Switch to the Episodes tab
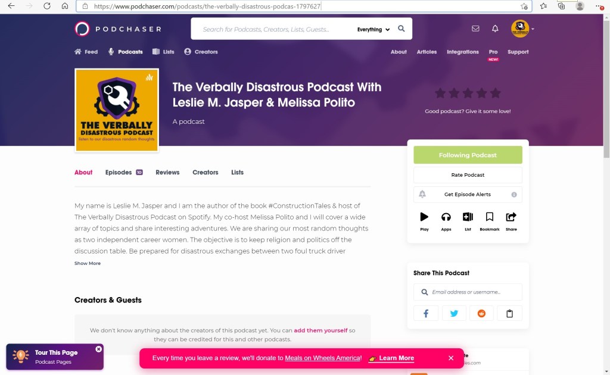The width and height of the screenshot is (610, 375). click(x=124, y=172)
